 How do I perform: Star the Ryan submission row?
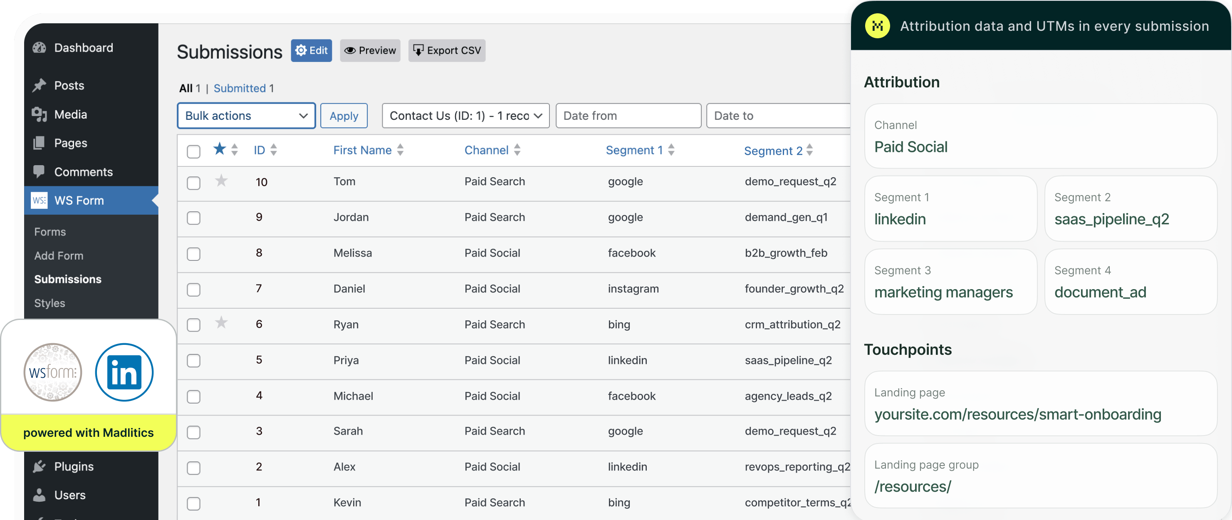[221, 323]
